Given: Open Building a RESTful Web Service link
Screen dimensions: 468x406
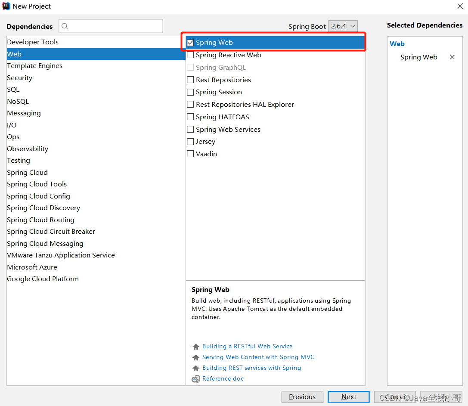Looking at the screenshot, I should point(248,346).
